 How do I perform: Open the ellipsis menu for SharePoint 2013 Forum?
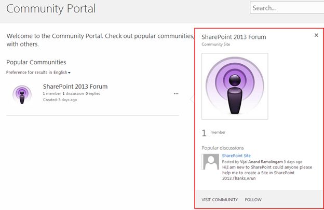tap(176, 94)
